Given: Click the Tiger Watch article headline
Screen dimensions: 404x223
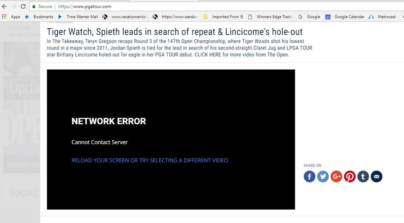Looking at the screenshot, I should pos(175,32).
